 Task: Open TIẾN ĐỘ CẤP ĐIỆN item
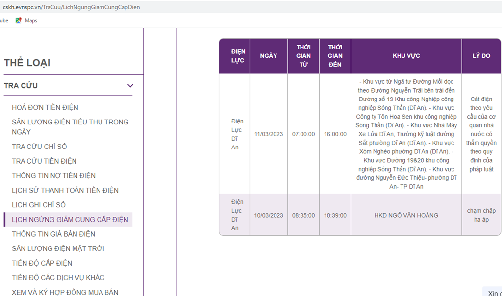coord(42,263)
